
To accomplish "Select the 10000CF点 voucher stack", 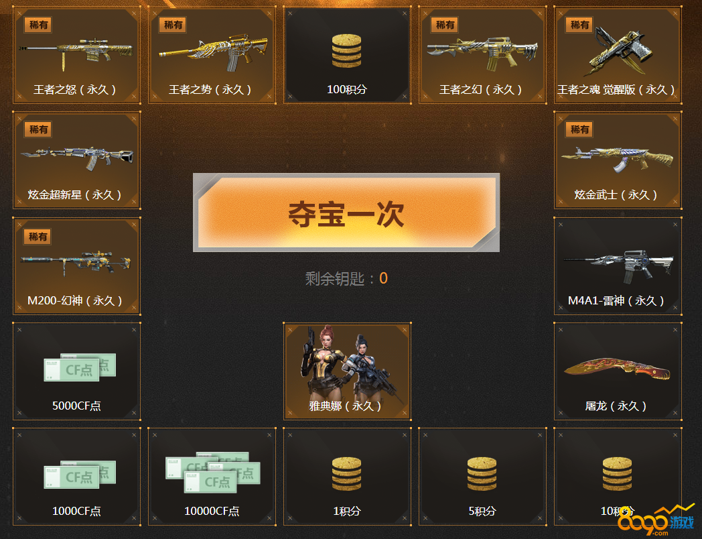I will 212,477.
